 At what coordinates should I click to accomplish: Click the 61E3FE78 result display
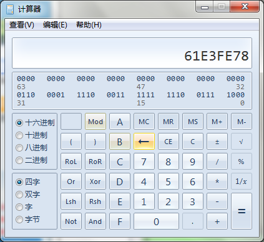pyautogui.click(x=132, y=53)
